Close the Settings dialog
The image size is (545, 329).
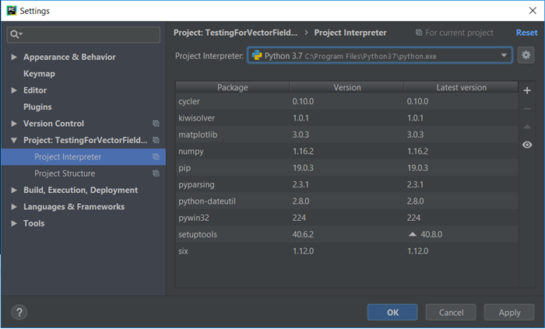pos(533,11)
